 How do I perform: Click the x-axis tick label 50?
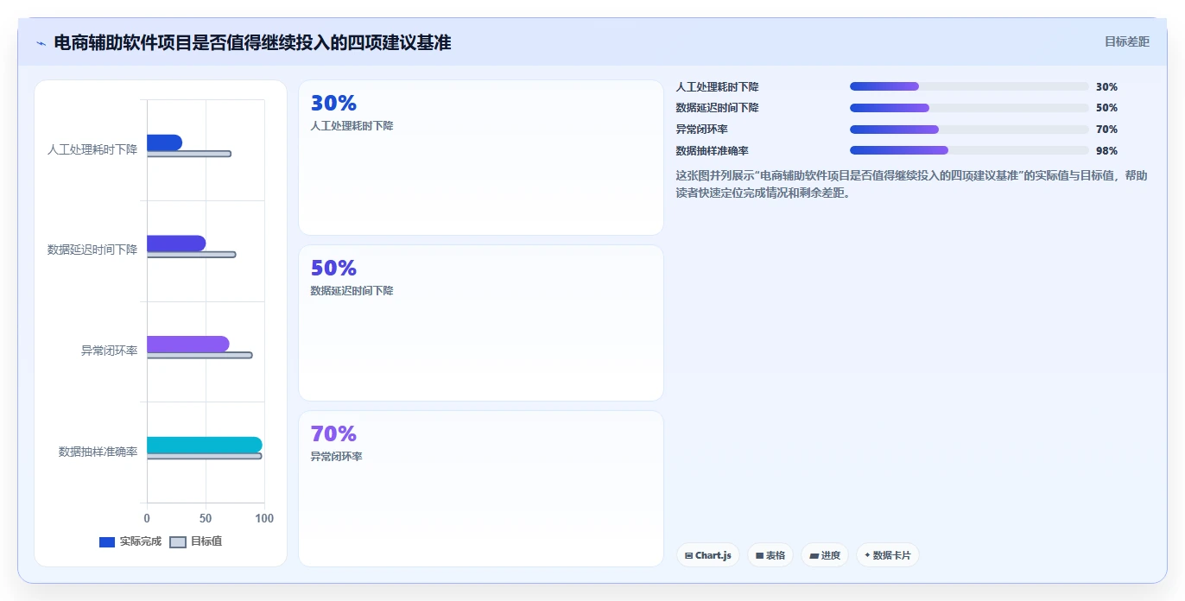tap(206, 518)
